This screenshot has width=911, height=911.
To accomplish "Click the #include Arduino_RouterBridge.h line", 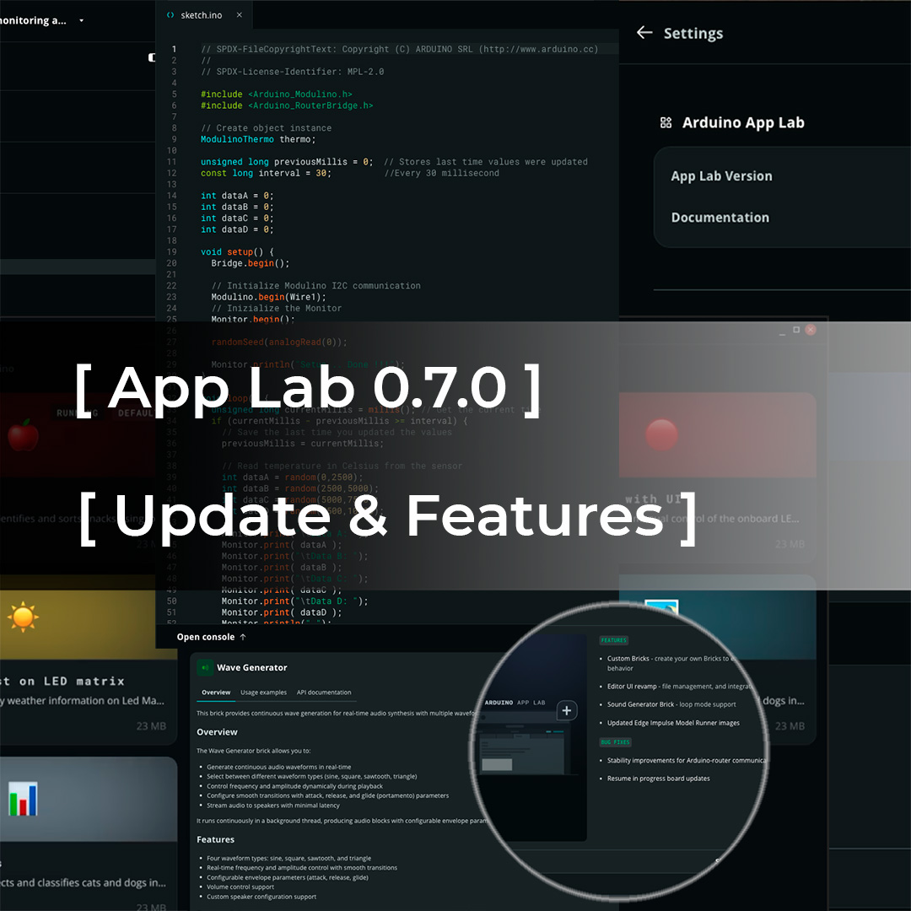I will click(x=287, y=105).
